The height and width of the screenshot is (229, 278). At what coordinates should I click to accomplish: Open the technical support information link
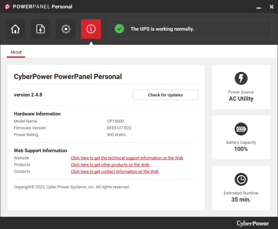point(127,158)
